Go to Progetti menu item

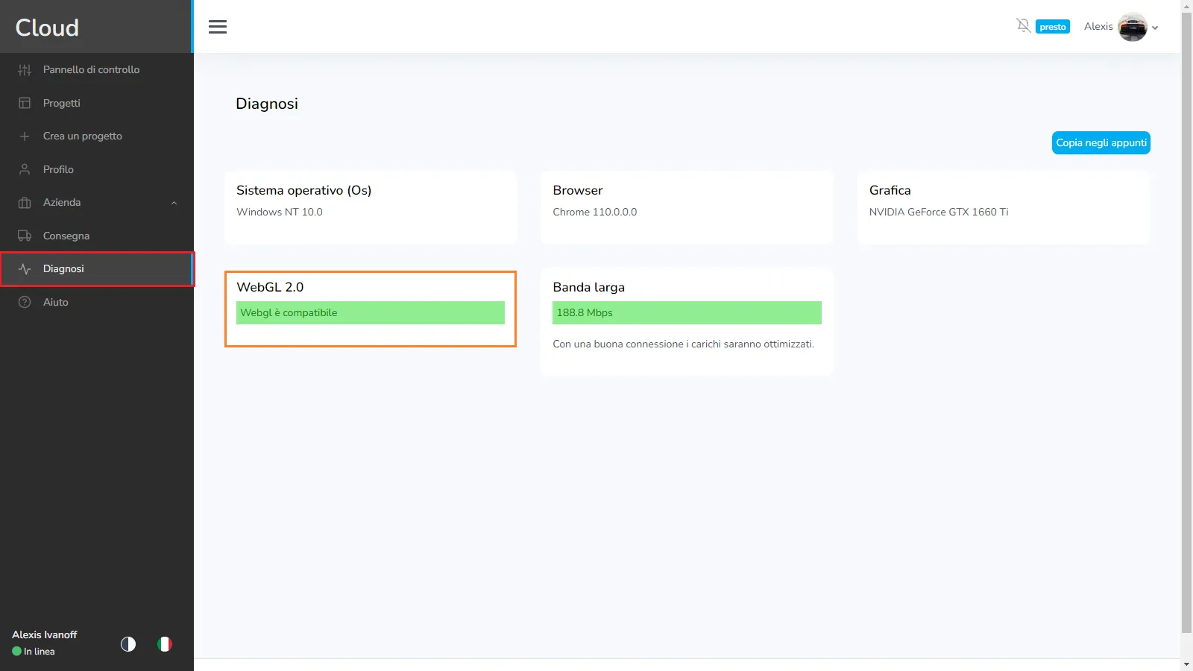pos(97,103)
